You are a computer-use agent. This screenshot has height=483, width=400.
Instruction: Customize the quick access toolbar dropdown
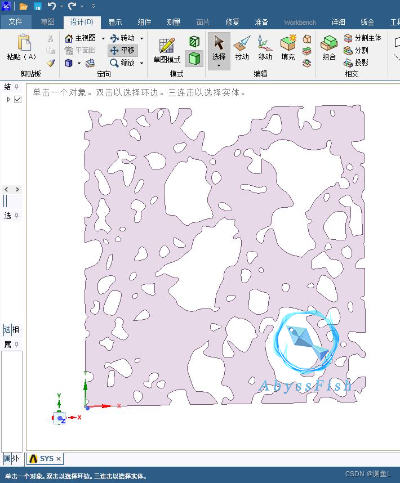(93, 6)
